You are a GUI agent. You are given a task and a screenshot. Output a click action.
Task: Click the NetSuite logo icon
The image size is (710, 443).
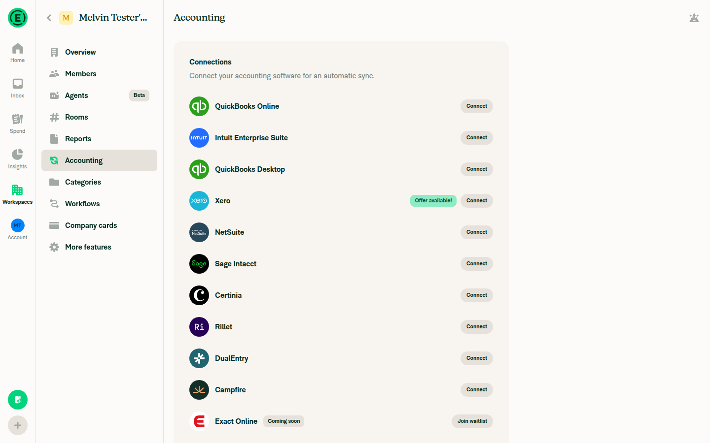point(199,232)
